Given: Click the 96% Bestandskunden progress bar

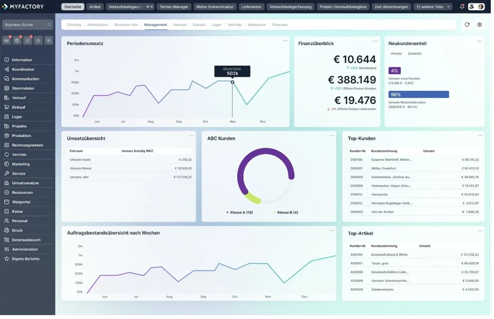Looking at the screenshot, I should [x=418, y=94].
